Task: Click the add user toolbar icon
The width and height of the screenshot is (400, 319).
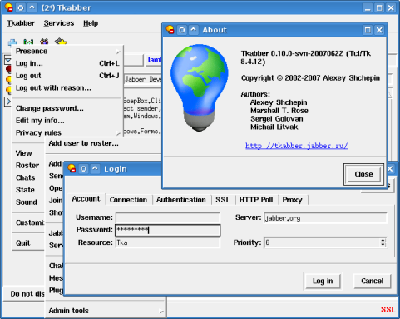Action: [12, 42]
